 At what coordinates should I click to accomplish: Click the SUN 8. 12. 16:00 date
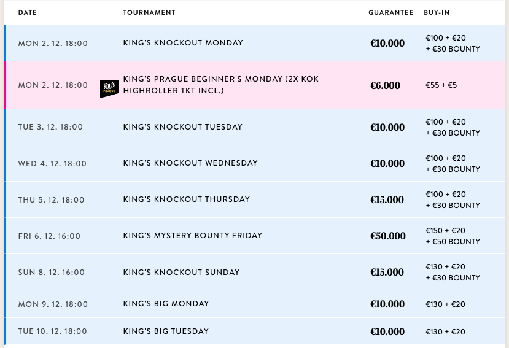52,273
